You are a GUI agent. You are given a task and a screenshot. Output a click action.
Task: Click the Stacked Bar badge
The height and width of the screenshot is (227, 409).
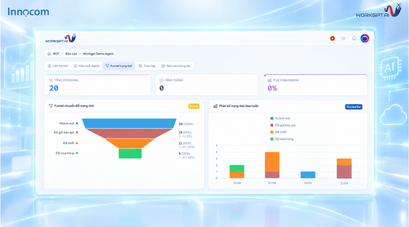[x=354, y=107]
